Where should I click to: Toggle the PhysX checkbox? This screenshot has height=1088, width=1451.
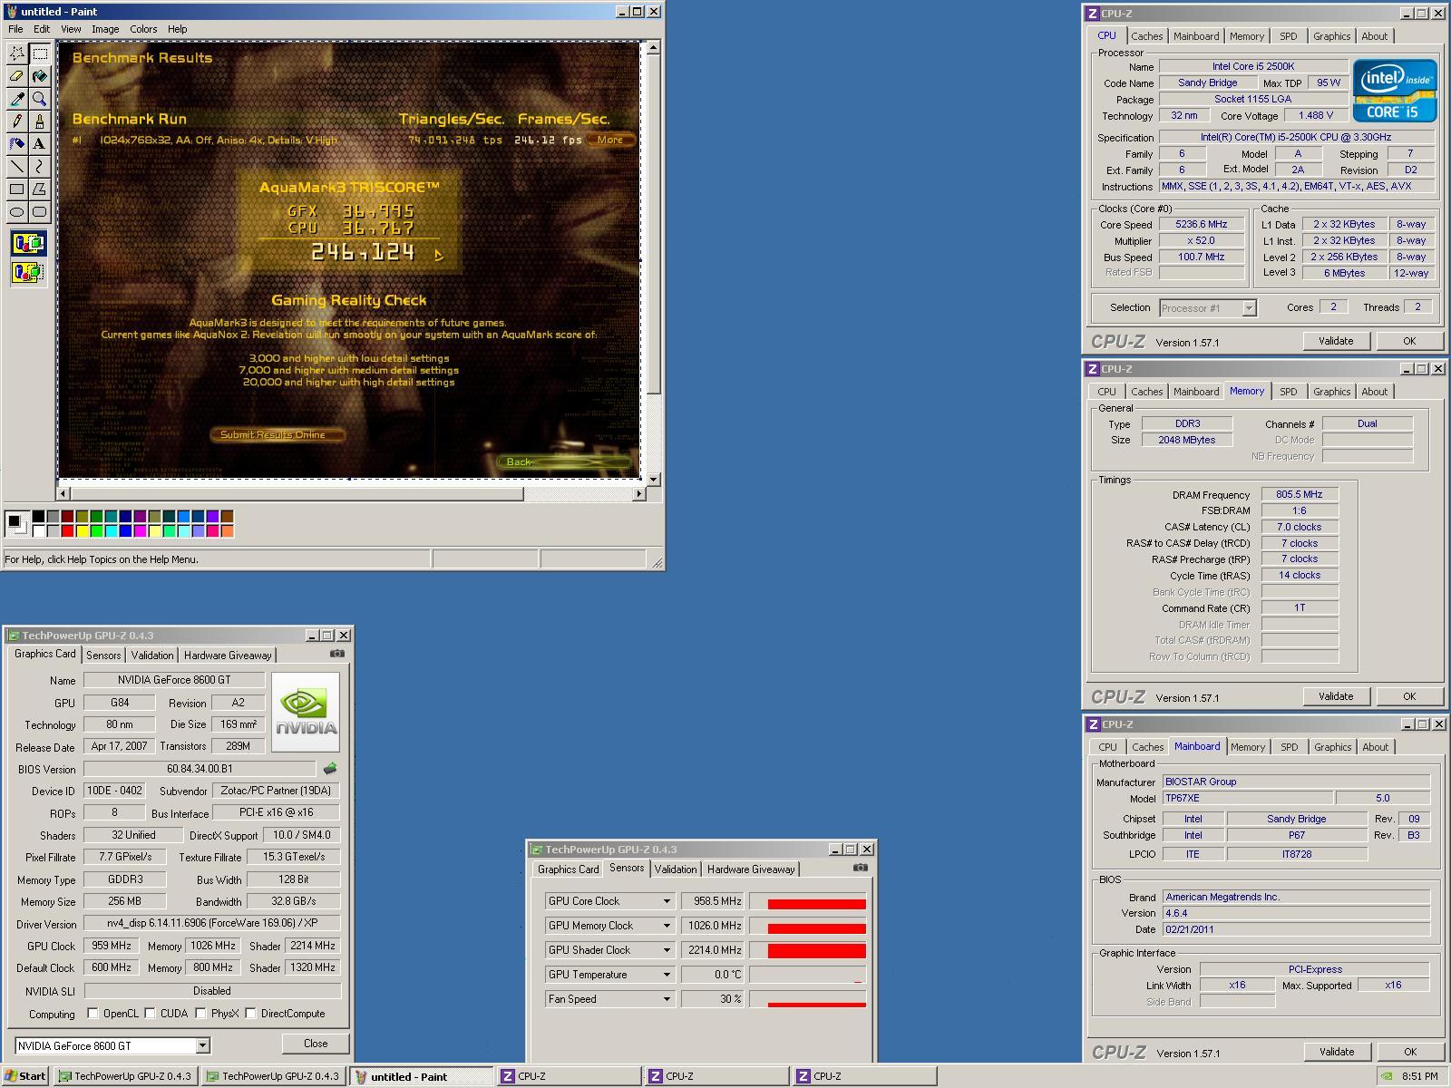coord(200,1013)
